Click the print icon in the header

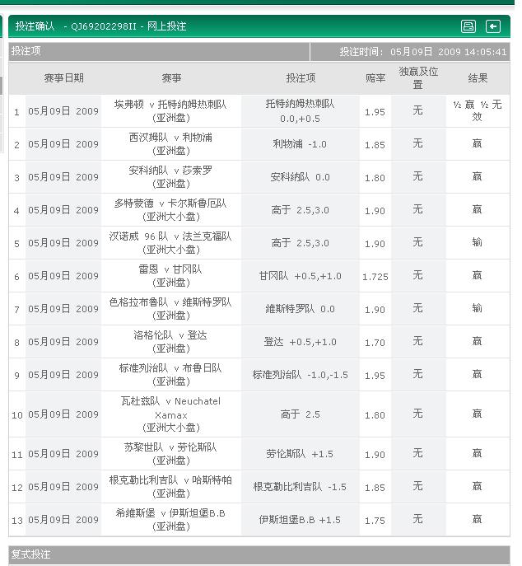coord(468,26)
